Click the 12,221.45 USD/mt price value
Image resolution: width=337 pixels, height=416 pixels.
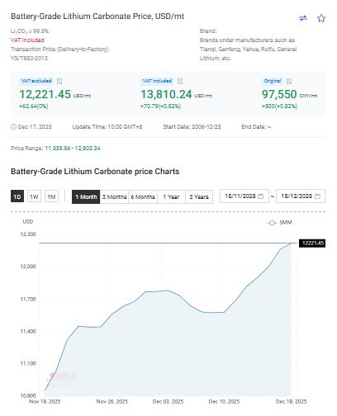55,94
